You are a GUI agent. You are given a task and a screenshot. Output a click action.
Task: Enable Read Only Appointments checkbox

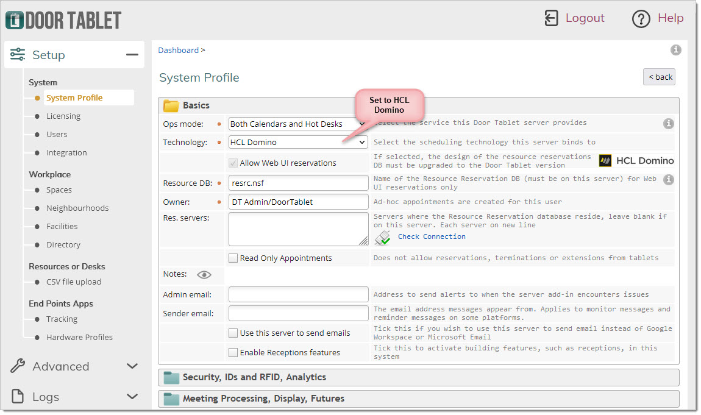pyautogui.click(x=233, y=258)
